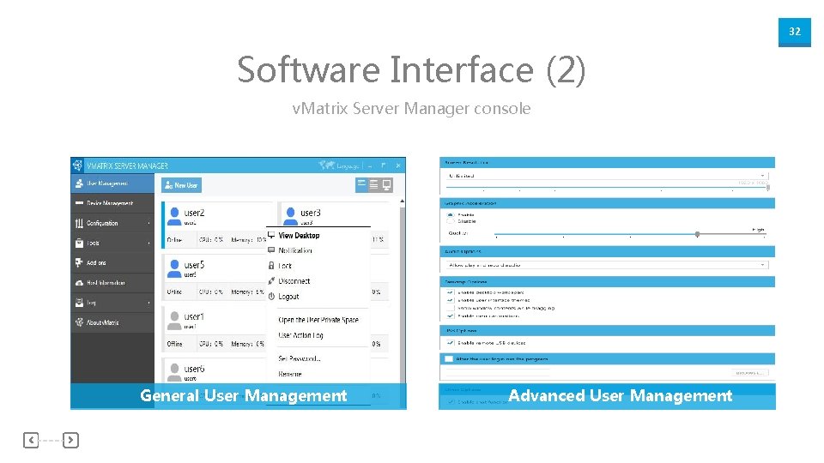
Task: Click the user2 name text
Action: (195, 213)
